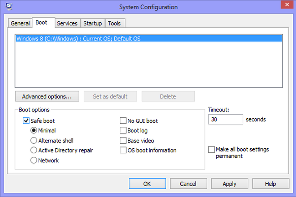Screen dimensions: 296x197
Task: Select the Boot tab
Action: 44,23
